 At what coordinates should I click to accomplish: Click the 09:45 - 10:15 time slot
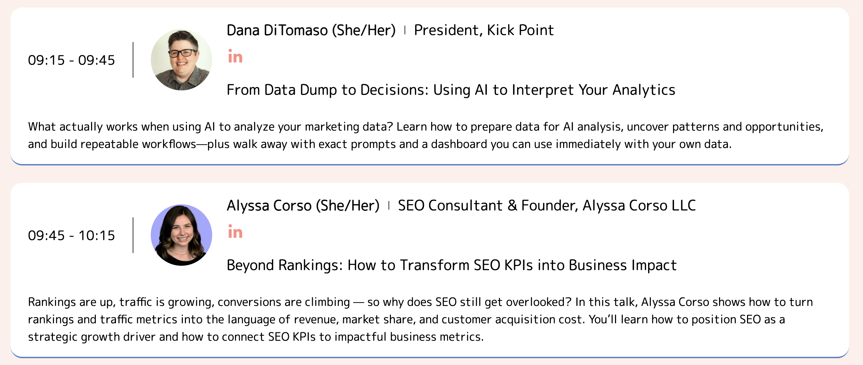coord(71,236)
